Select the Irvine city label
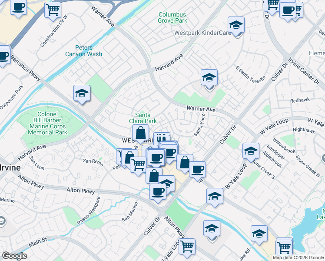This screenshot has width=325, height=261. coord(10,167)
